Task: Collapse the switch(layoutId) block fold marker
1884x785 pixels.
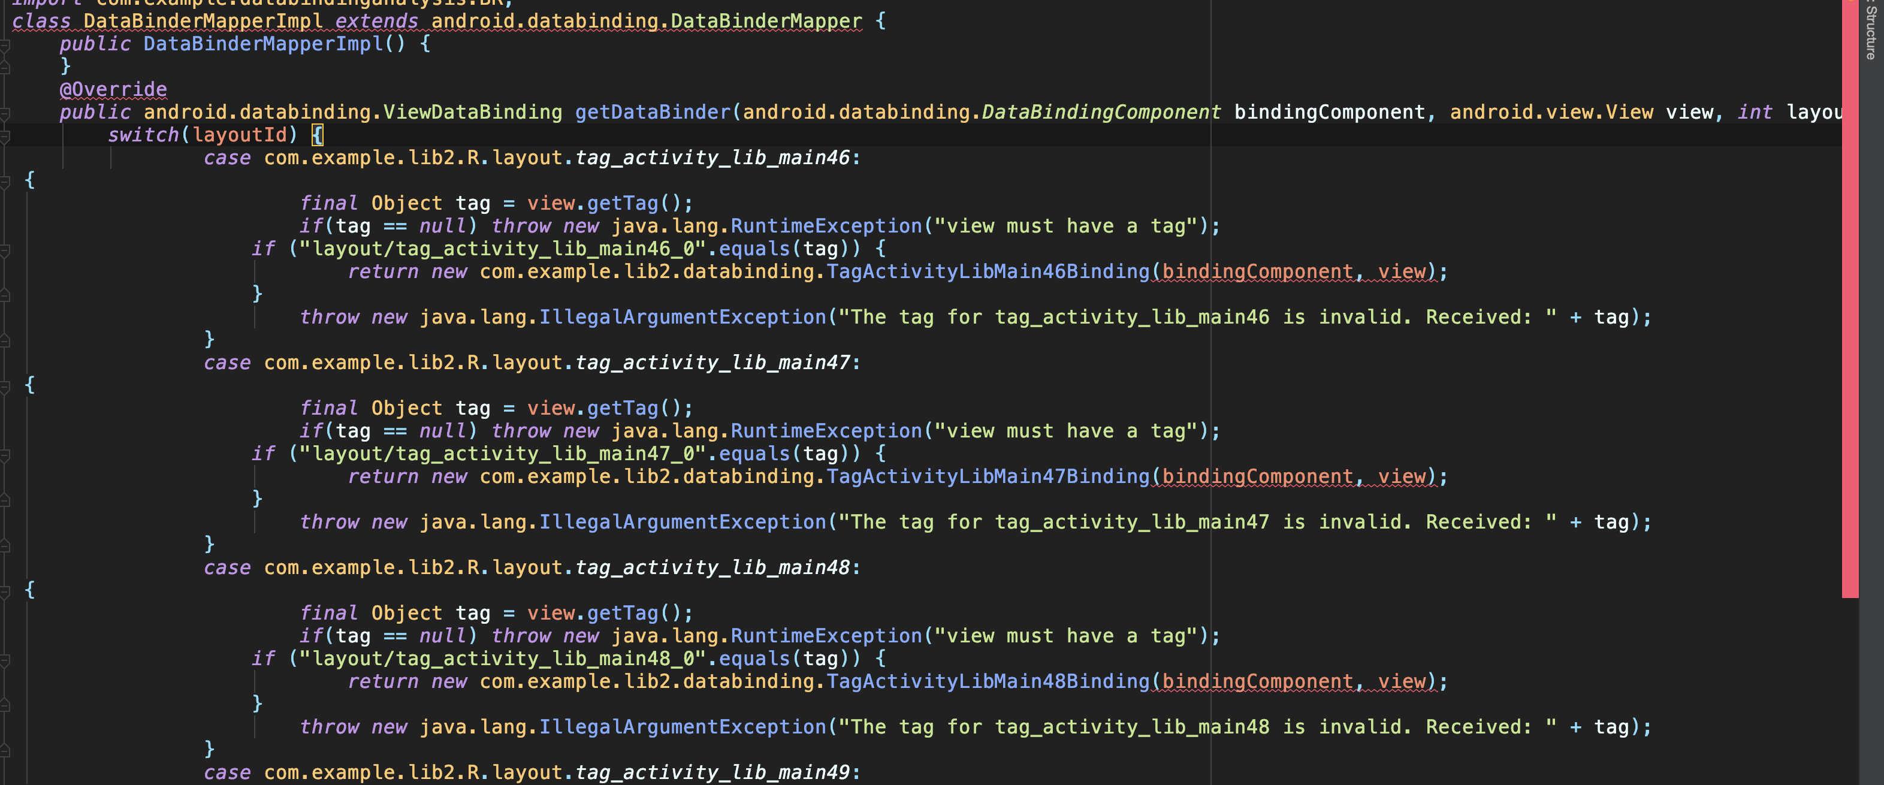Action: coord(4,136)
